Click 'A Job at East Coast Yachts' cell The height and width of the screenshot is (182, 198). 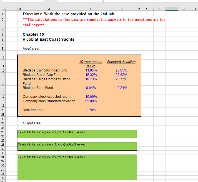tap(49, 39)
